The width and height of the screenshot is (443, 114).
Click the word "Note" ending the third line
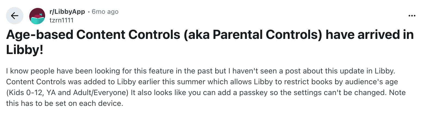397,93
